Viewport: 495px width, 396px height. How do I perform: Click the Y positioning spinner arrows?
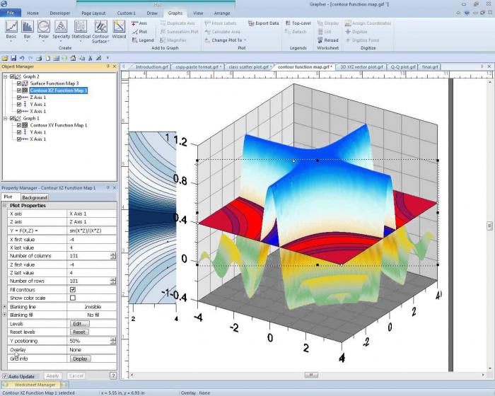(113, 341)
